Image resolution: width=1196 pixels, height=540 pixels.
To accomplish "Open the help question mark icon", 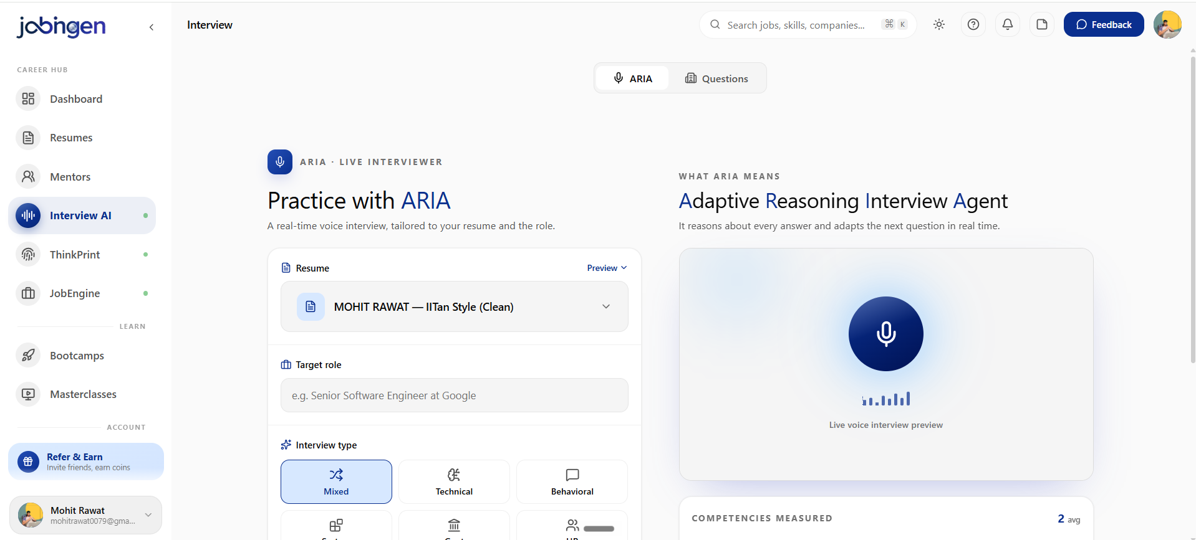I will point(973,24).
